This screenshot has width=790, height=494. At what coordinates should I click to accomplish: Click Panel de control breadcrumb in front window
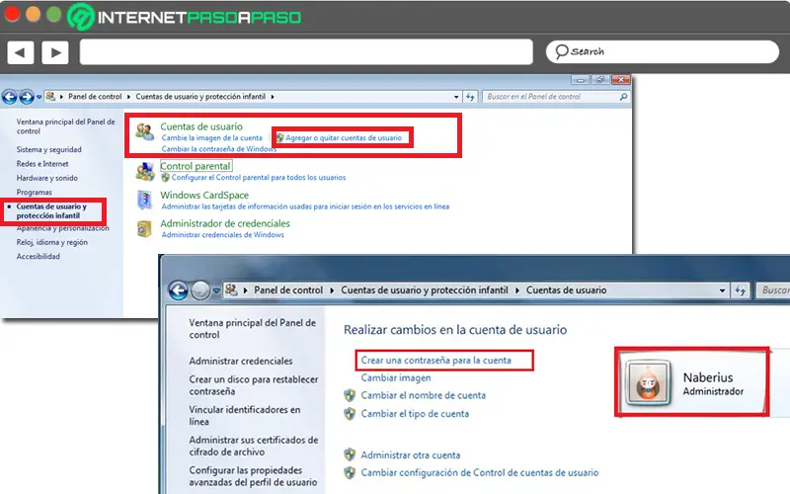click(288, 290)
